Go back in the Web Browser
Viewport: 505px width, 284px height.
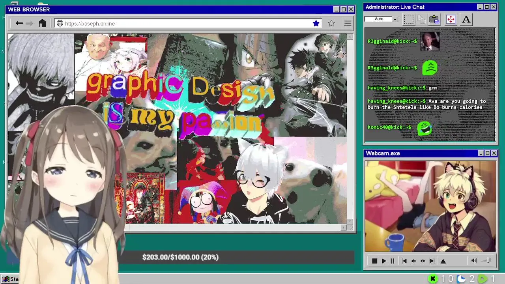[19, 24]
